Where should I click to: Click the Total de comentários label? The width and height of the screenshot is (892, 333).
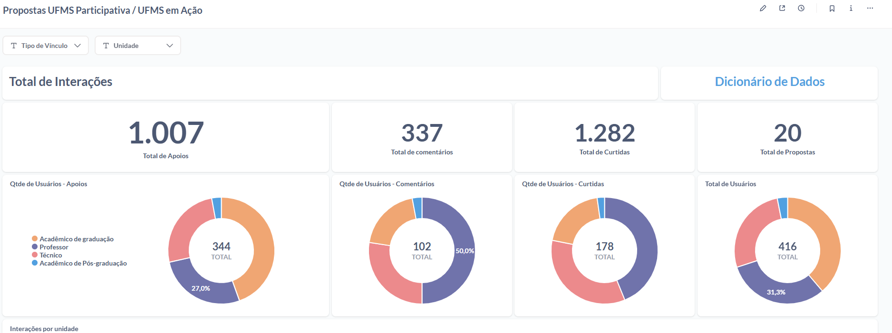(422, 152)
